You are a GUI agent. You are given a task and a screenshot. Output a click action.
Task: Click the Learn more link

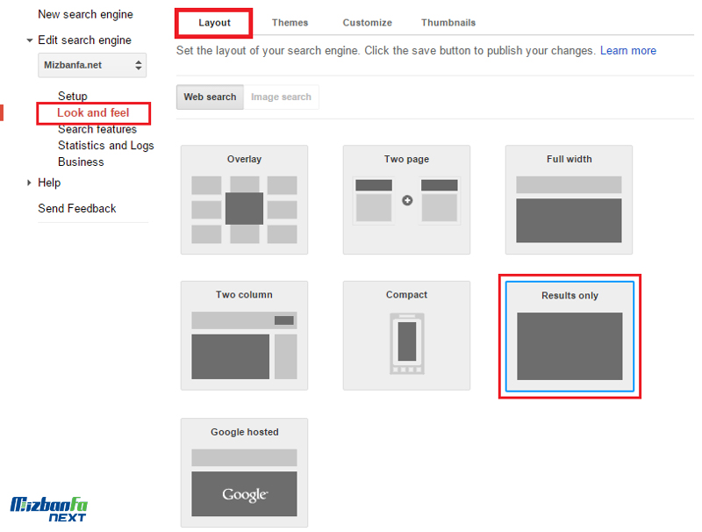point(627,51)
